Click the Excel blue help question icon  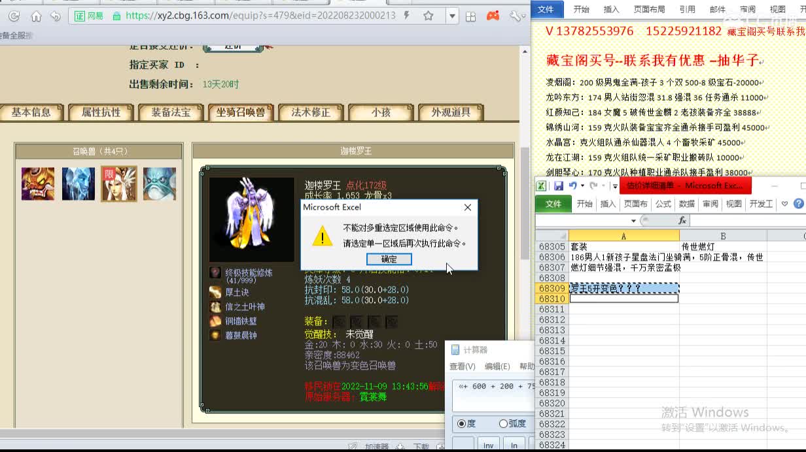pos(799,204)
